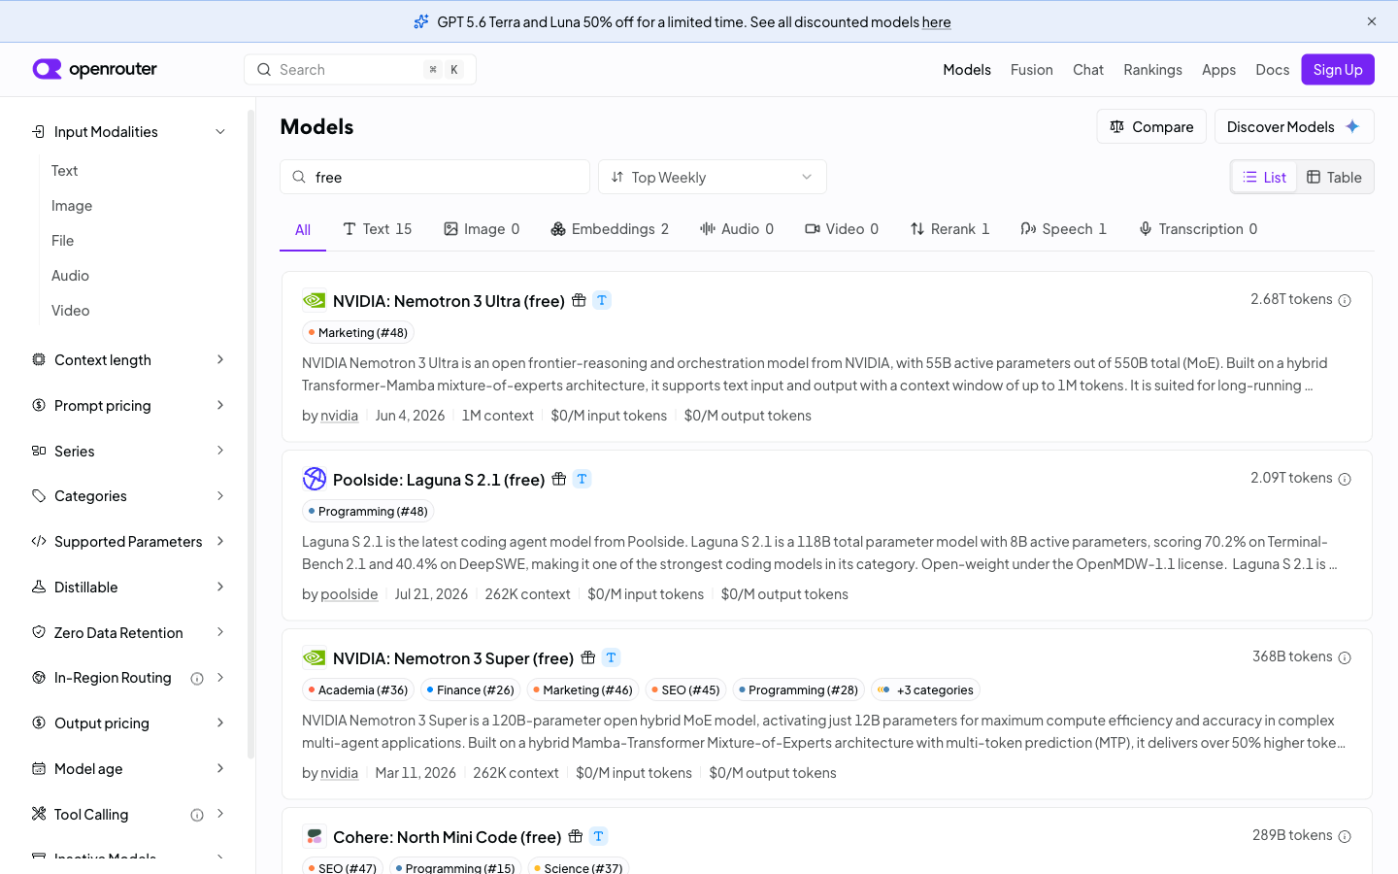Click the gift icon beside Nemotron 3 Super

pos(588,657)
